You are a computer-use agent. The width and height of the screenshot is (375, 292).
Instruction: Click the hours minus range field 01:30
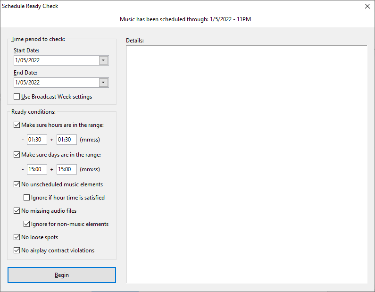coord(37,140)
